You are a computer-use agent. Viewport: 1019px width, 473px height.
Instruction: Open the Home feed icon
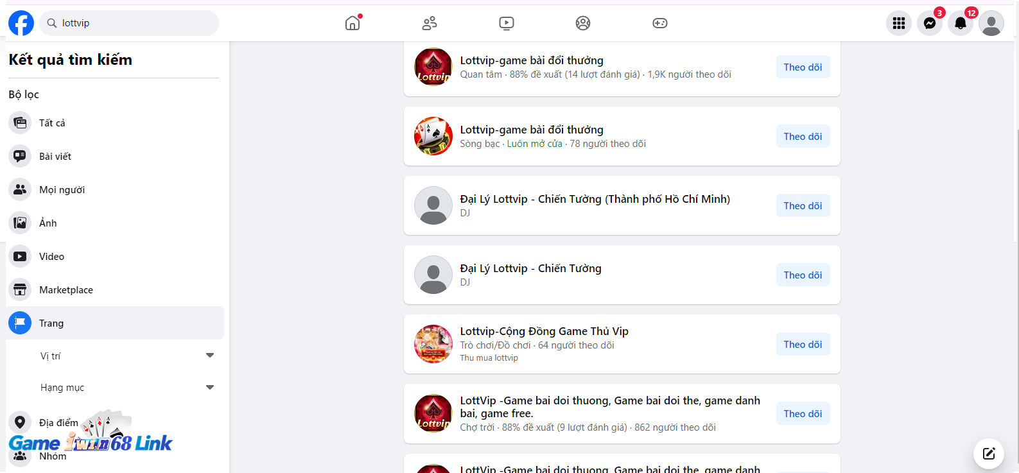tap(353, 23)
